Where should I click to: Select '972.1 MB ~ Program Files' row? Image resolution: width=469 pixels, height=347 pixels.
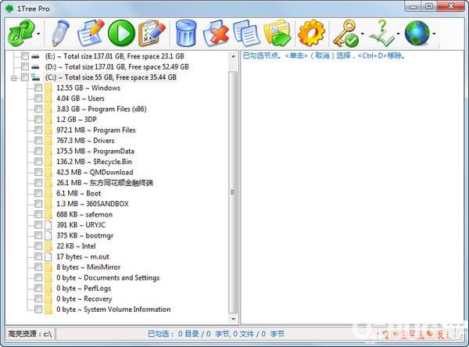96,130
